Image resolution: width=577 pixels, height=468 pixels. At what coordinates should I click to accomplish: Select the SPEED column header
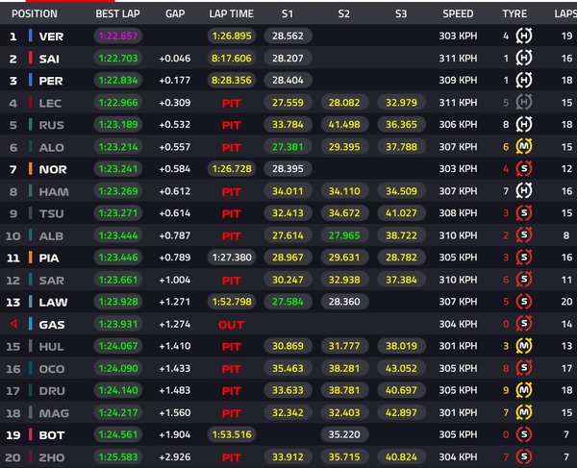click(x=458, y=14)
